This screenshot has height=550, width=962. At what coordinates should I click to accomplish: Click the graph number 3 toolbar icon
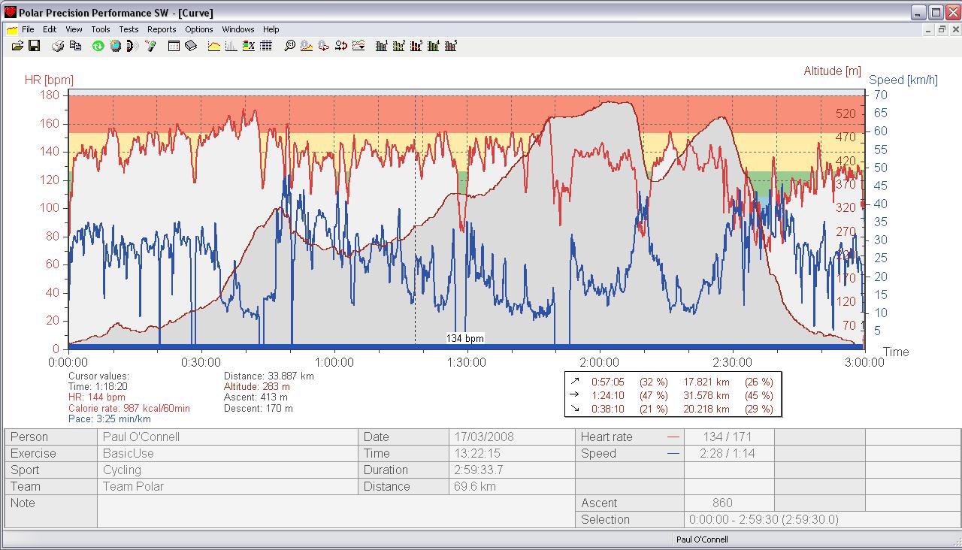[x=416, y=46]
